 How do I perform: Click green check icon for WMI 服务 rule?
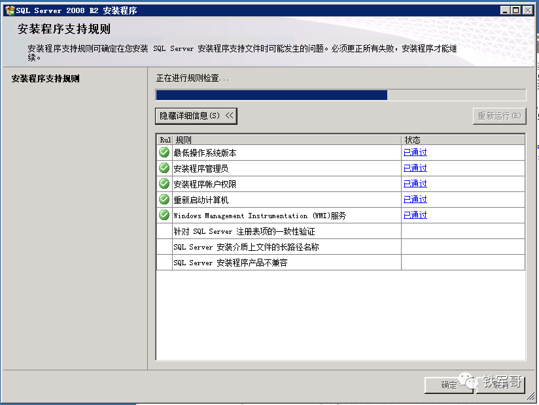(164, 215)
